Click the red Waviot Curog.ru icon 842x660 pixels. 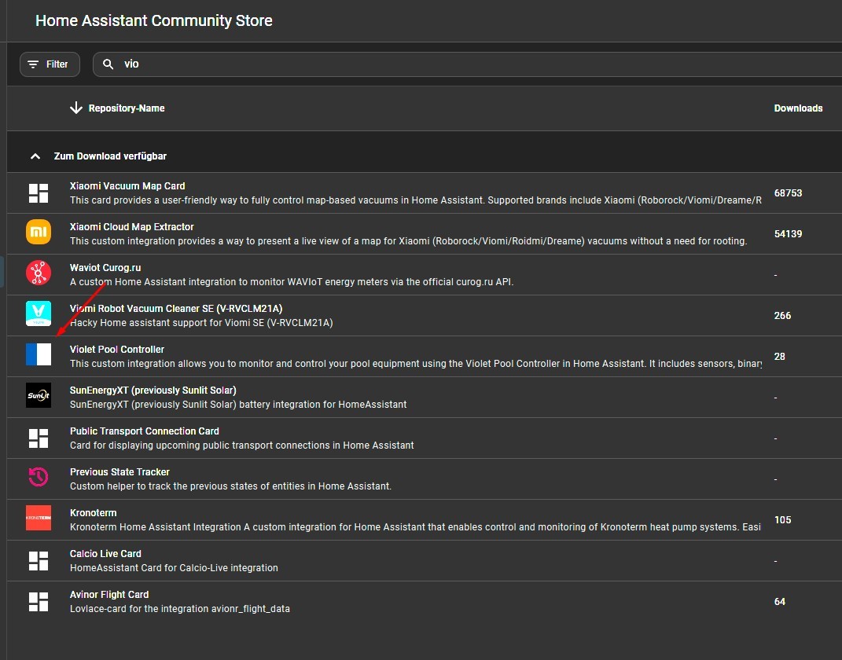[x=38, y=273]
